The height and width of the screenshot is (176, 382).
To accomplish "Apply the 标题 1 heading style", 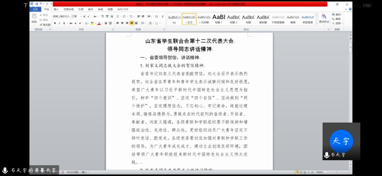I will [219, 19].
